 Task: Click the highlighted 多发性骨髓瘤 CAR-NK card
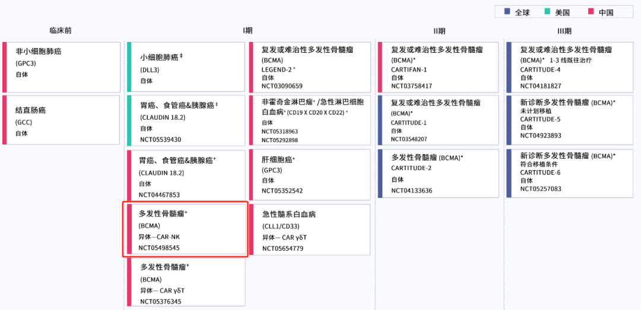(x=185, y=230)
